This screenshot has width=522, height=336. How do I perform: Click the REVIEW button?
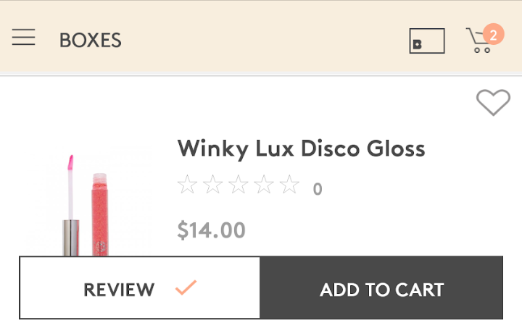point(139,287)
